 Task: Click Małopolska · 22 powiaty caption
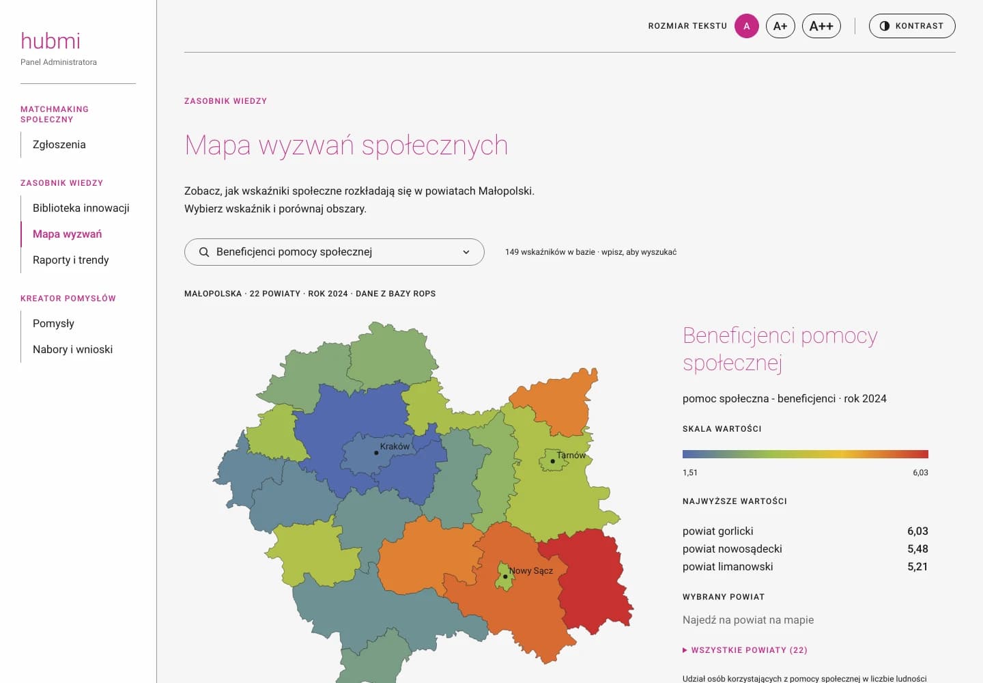tap(310, 294)
